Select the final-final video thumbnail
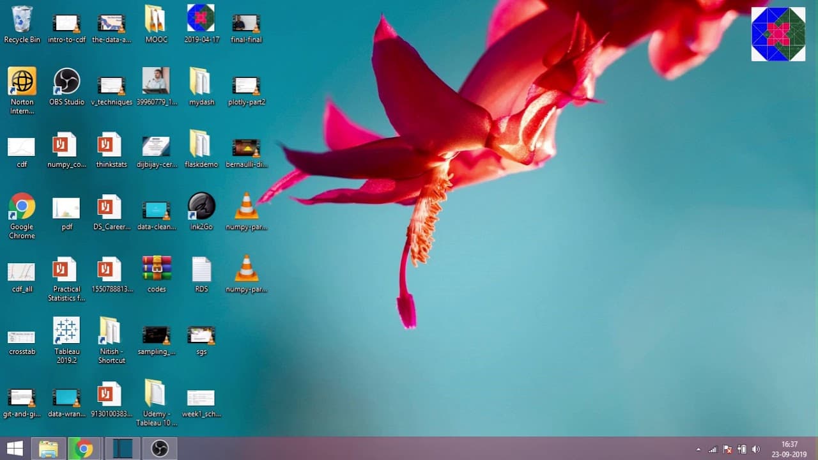Viewport: 818px width, 460px height. coord(246,24)
